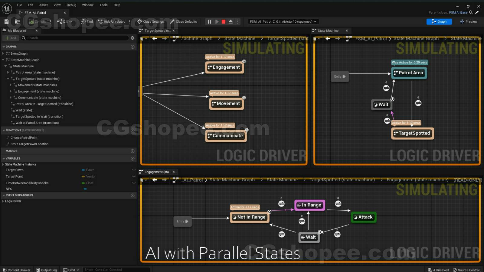Add a new macro with the MACROS plus icon
This screenshot has width=484, height=272.
[132, 151]
